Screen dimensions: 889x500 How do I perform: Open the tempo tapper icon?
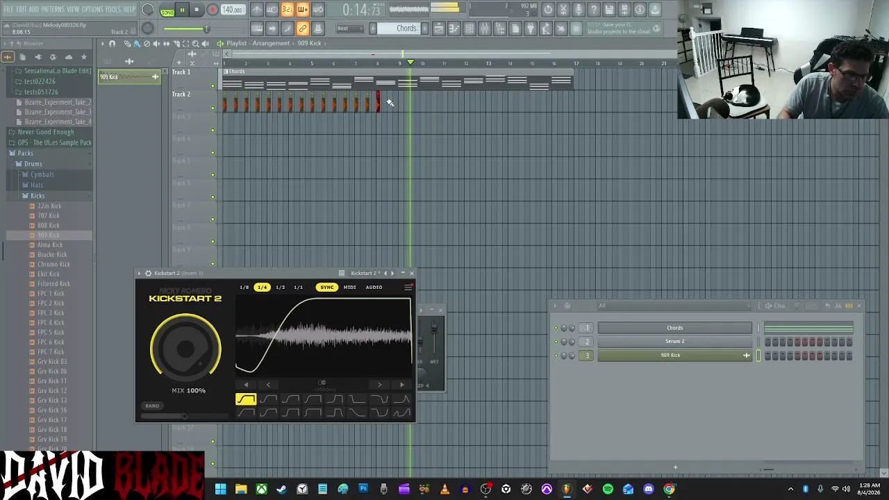pos(546,28)
